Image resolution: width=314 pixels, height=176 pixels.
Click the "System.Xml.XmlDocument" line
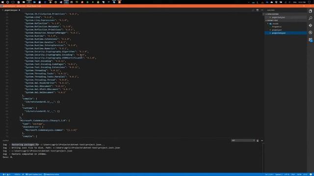point(45,92)
